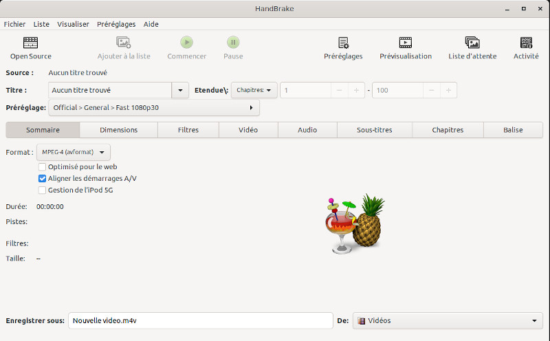550x341 pixels.
Task: Click the Ajouter à la liste icon
Action: (x=123, y=43)
